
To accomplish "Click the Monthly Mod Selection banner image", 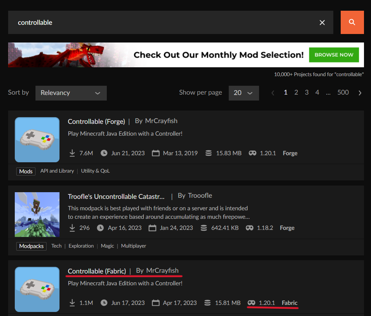I will (186, 55).
